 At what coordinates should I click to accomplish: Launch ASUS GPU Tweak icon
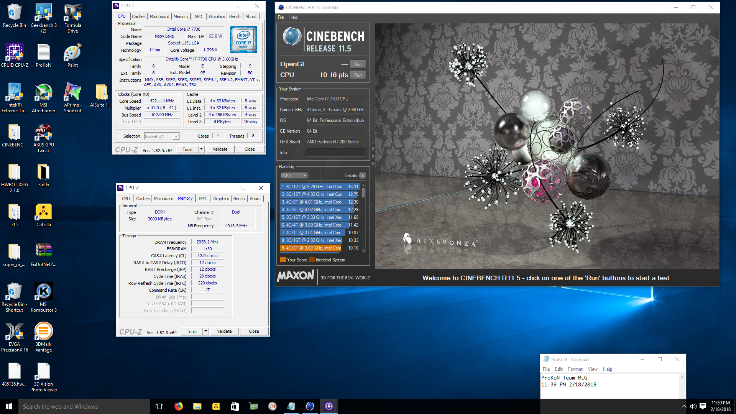click(x=43, y=138)
